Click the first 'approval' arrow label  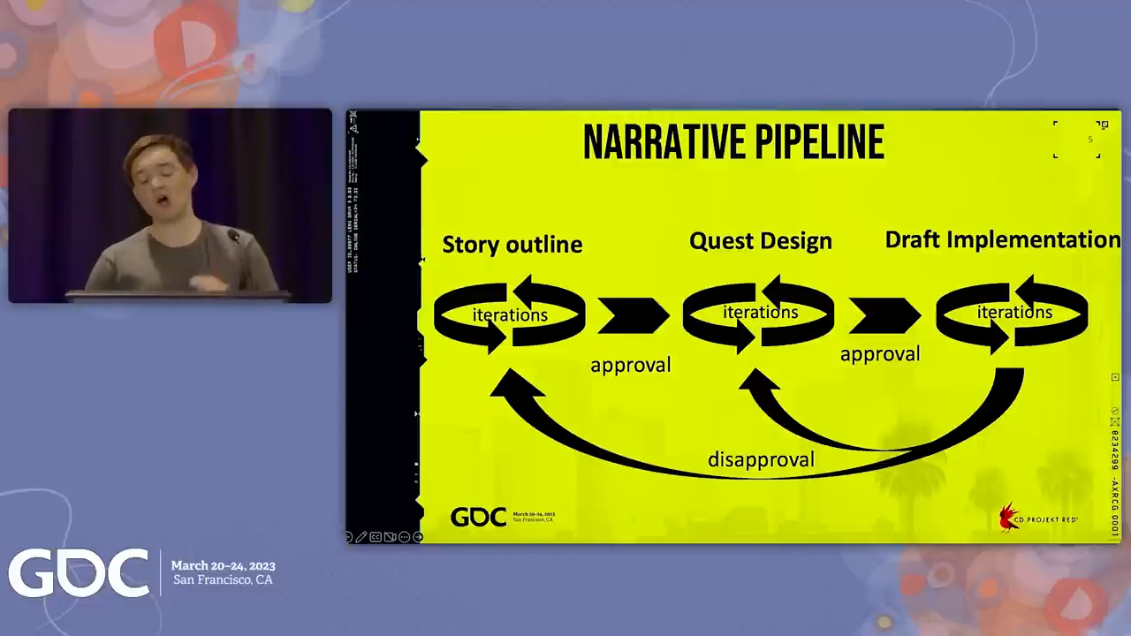(x=631, y=365)
